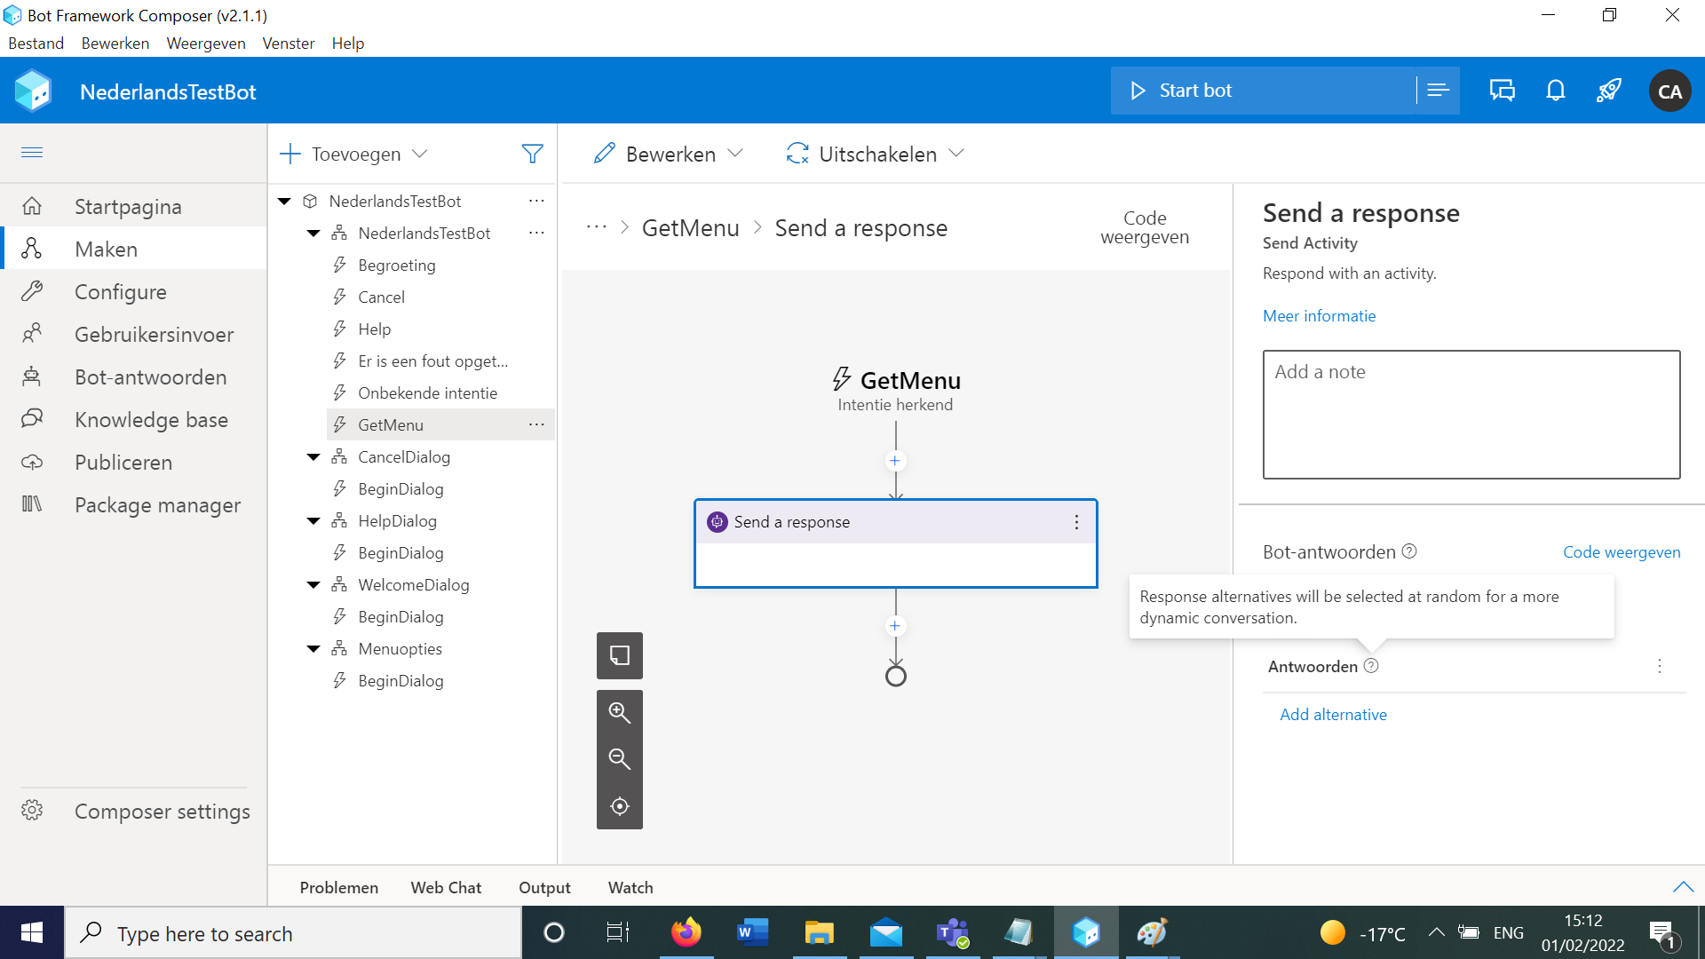This screenshot has height=959, width=1705.
Task: Switch to the Web Chat tab
Action: tap(446, 887)
